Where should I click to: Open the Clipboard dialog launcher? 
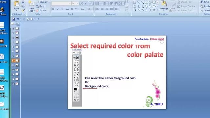[x=25, y=14]
